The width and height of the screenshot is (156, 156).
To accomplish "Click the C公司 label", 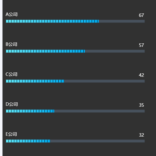I will point(12,74).
